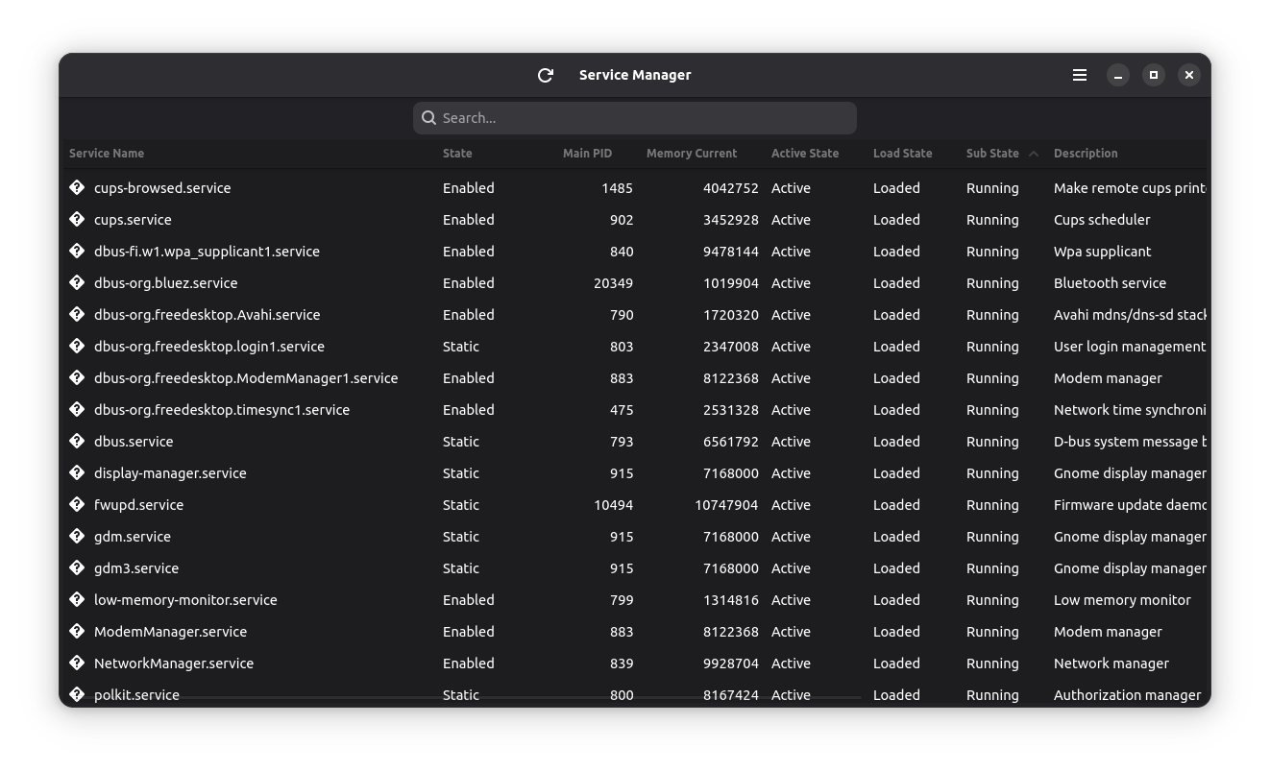This screenshot has height=772, width=1270.
Task: Click icon beside cups-browsed.service
Action: [78, 188]
